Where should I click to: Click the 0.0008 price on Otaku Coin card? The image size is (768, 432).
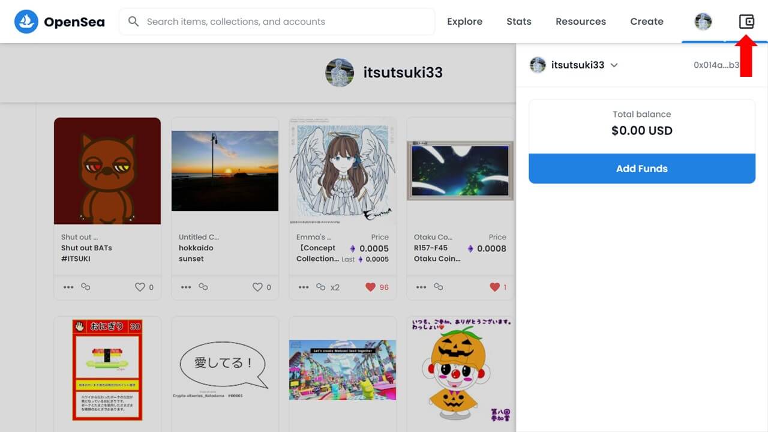click(491, 248)
